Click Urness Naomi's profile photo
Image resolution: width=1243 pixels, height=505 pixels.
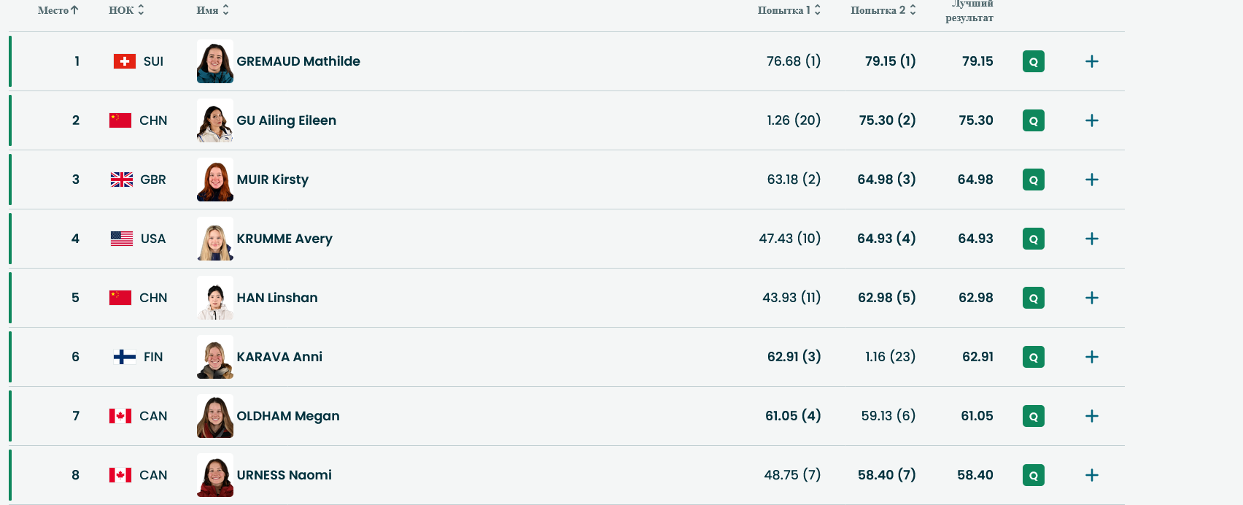tap(215, 475)
